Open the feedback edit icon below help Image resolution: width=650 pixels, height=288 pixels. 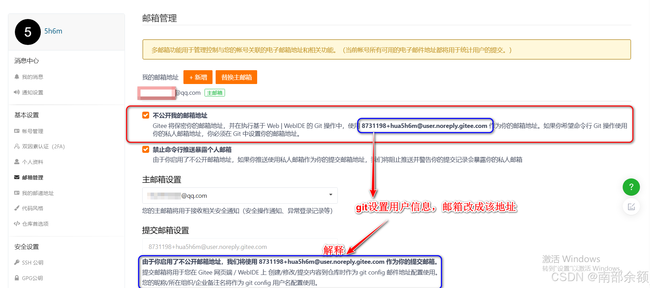point(631,207)
